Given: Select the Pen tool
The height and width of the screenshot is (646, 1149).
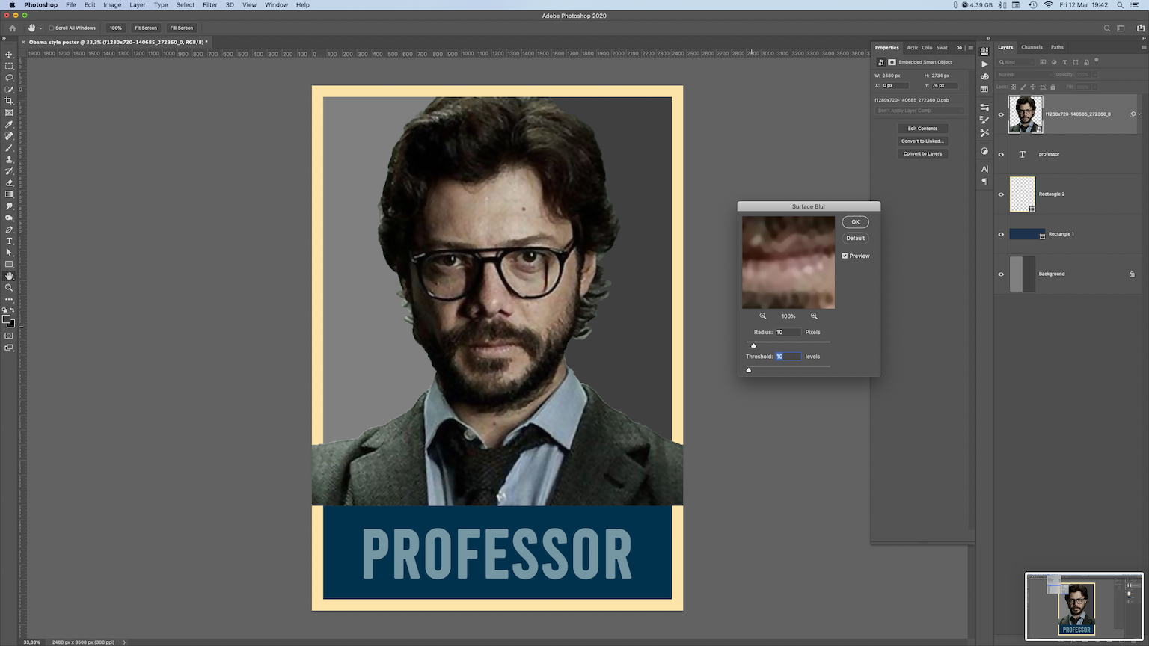Looking at the screenshot, I should point(9,230).
